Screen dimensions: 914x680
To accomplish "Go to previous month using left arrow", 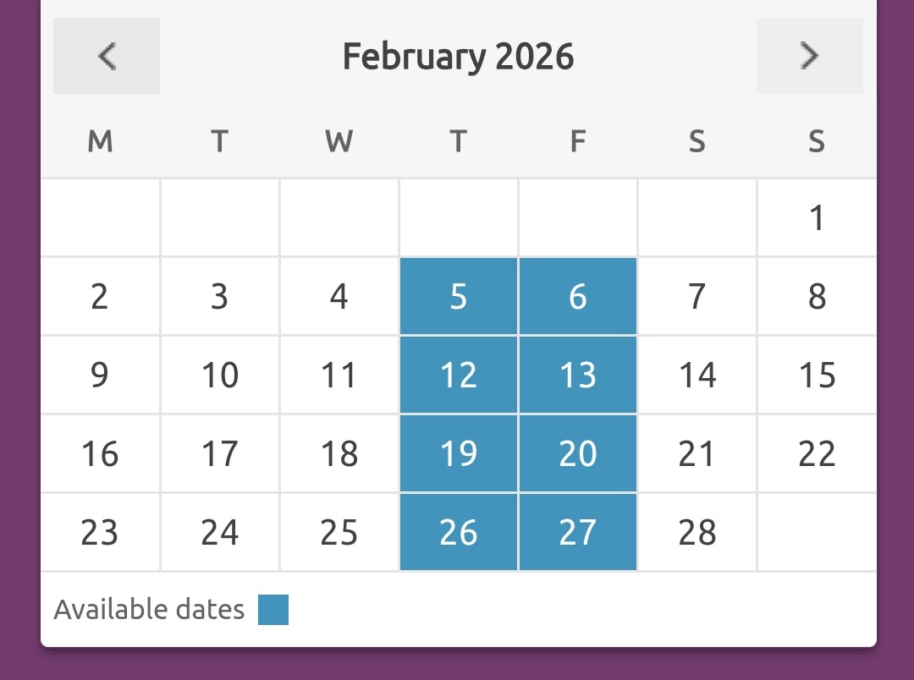I will [x=107, y=56].
